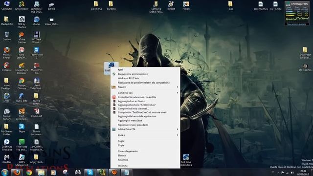Screen dimensions: 313x176
Task: Launch iTunes from the desktop
Action: pyautogui.click(x=37, y=21)
